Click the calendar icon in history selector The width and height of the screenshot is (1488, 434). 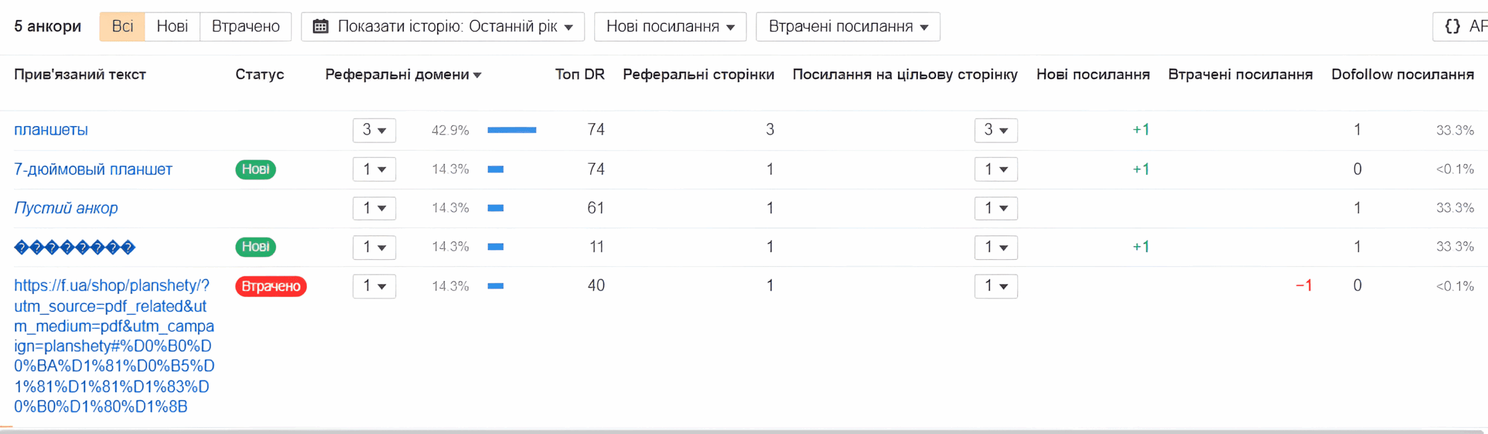pos(320,27)
